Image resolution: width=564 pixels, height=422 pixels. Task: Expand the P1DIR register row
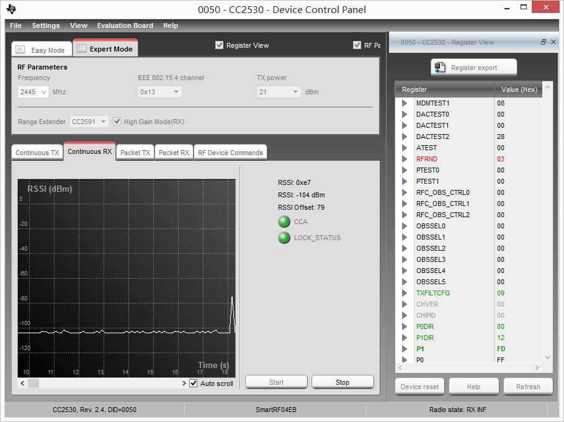(405, 338)
